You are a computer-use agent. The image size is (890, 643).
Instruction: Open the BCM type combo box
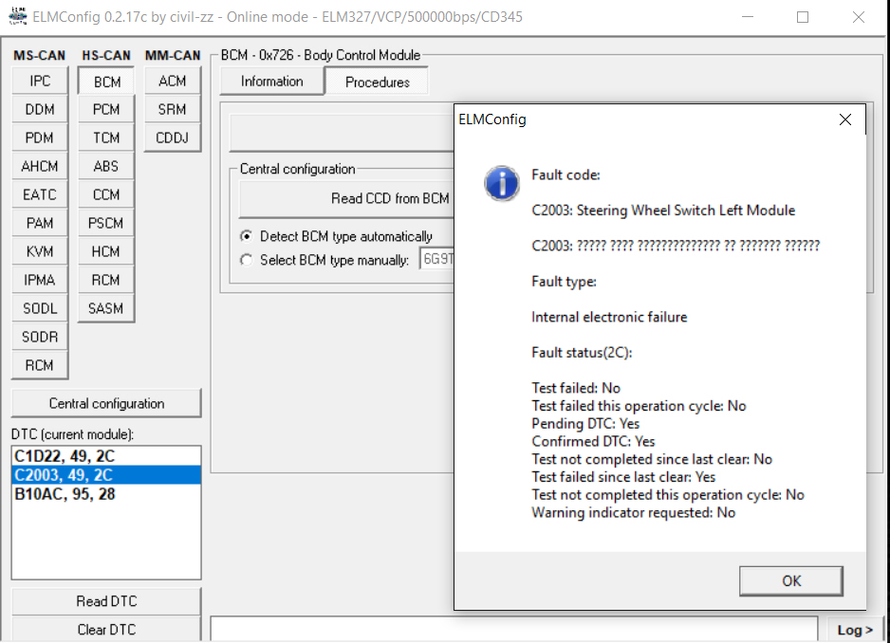(x=436, y=260)
